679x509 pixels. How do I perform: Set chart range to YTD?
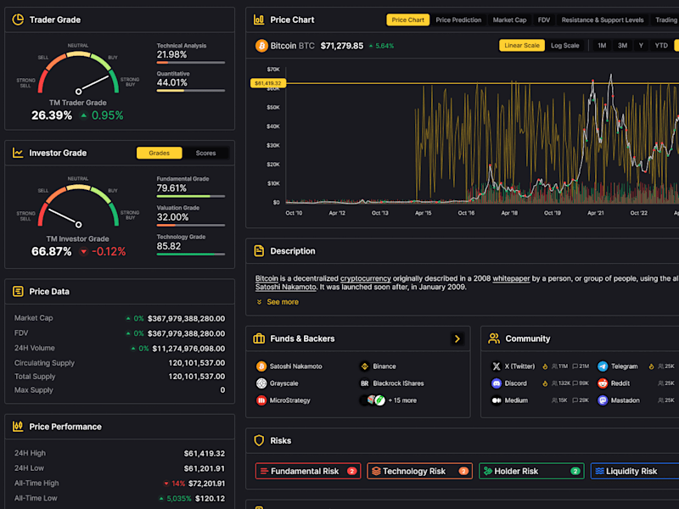point(661,46)
